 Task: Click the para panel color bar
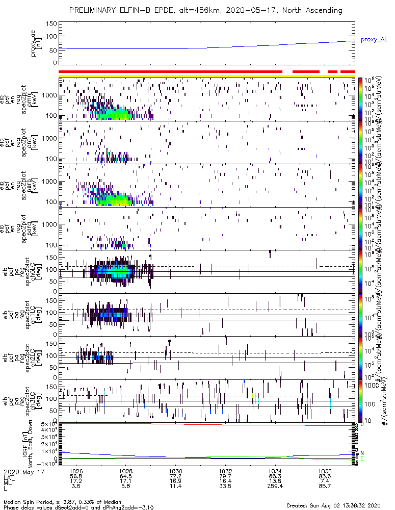[x=360, y=228]
